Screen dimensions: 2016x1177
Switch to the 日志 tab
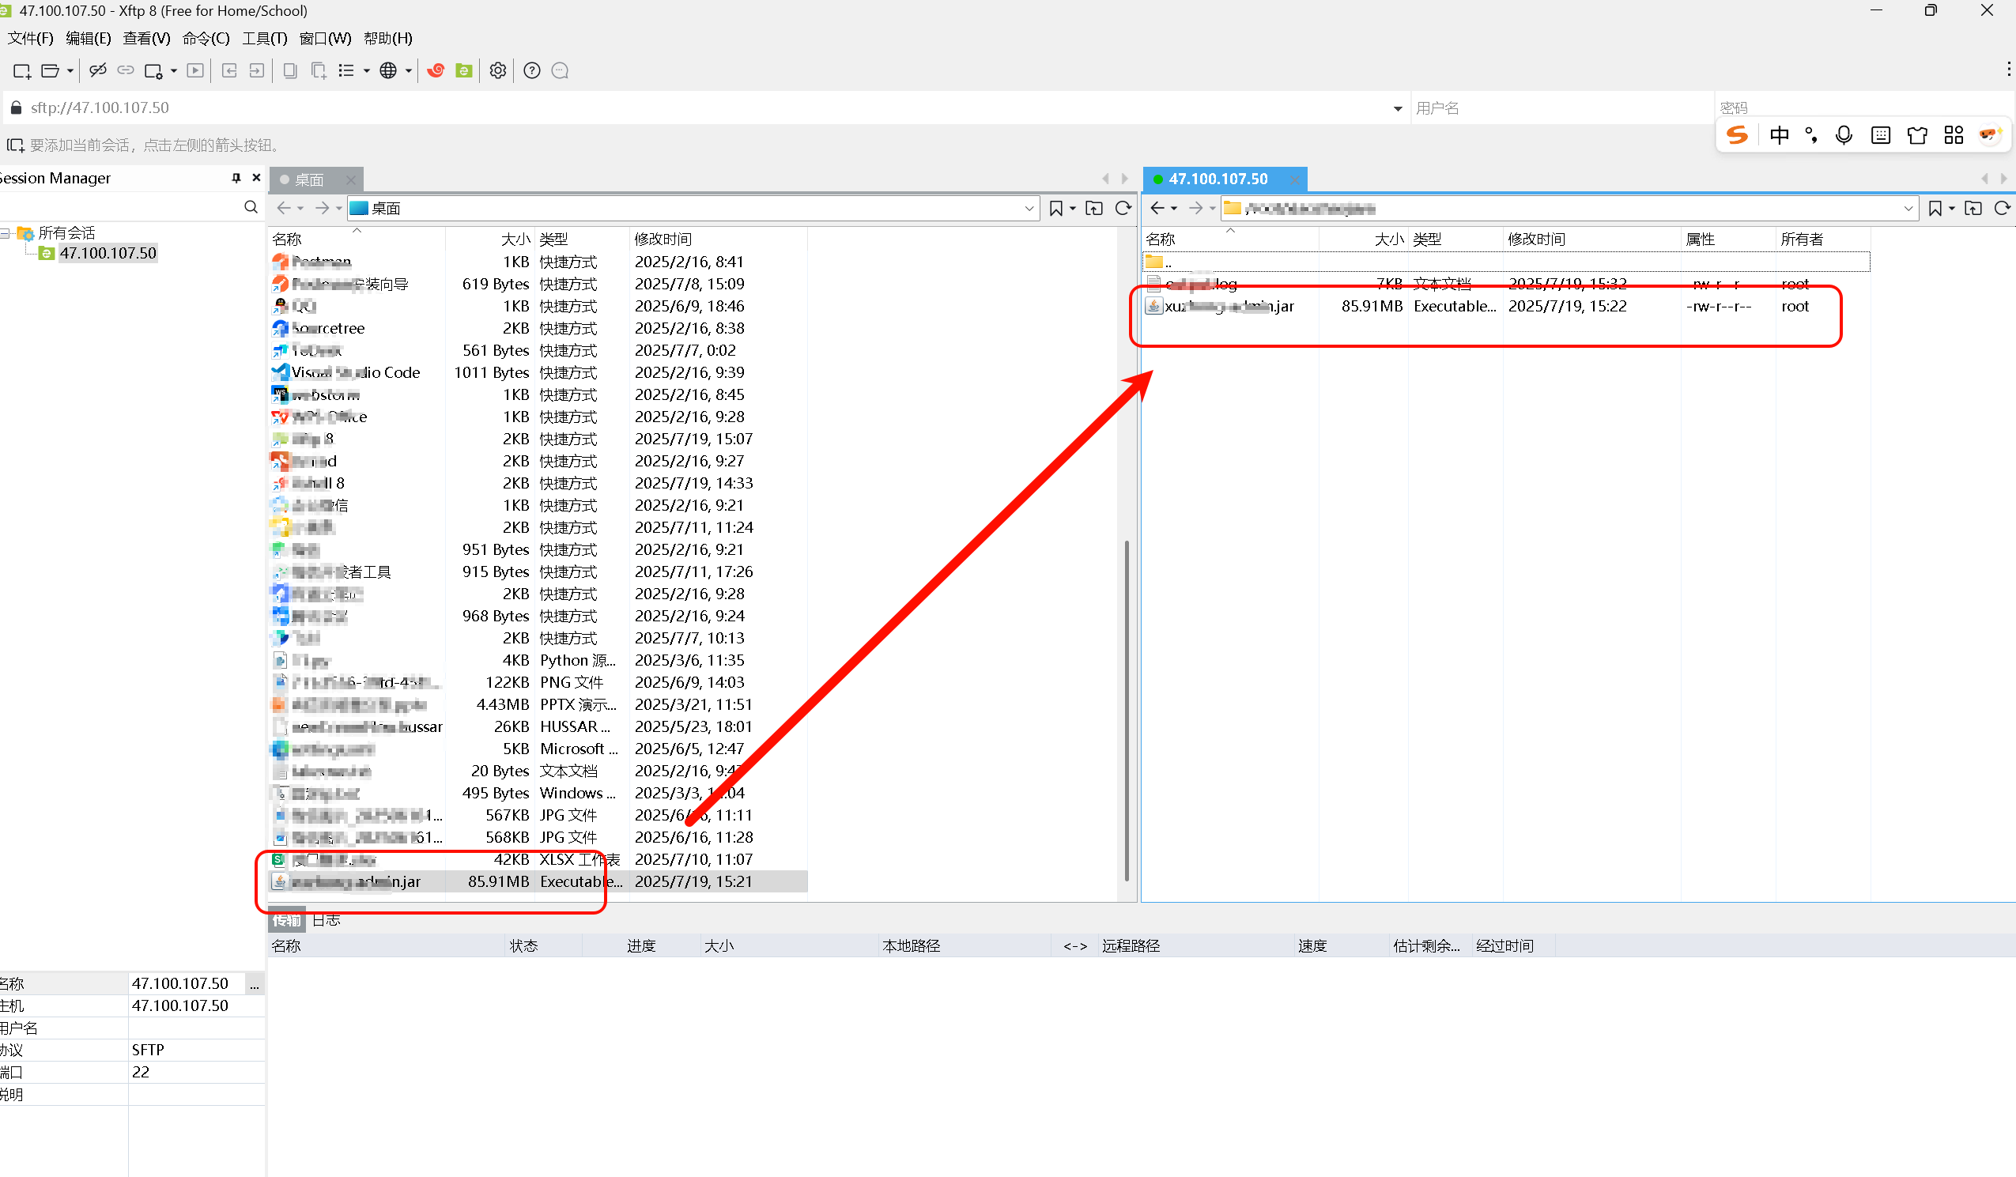(x=326, y=920)
